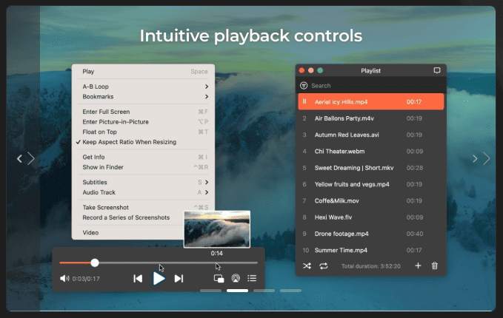This screenshot has width=503, height=318.
Task: Skip to the next track
Action: 179,279
